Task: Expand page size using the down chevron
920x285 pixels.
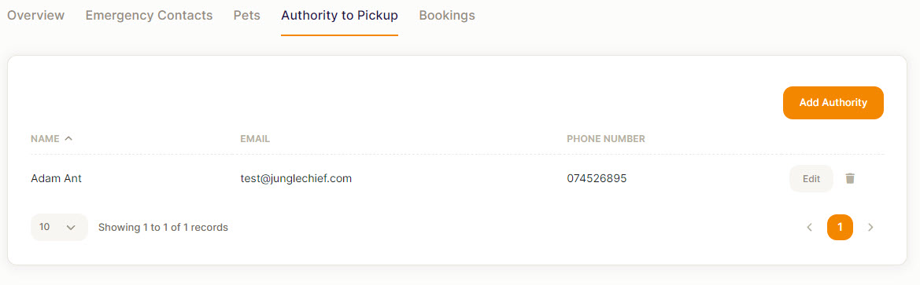Action: tap(72, 227)
